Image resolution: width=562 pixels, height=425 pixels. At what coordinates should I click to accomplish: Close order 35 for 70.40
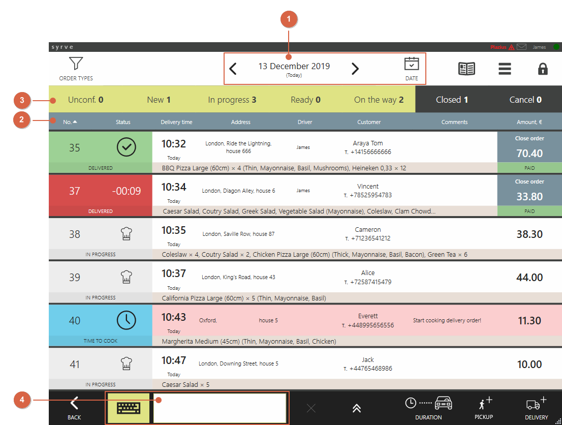(529, 147)
